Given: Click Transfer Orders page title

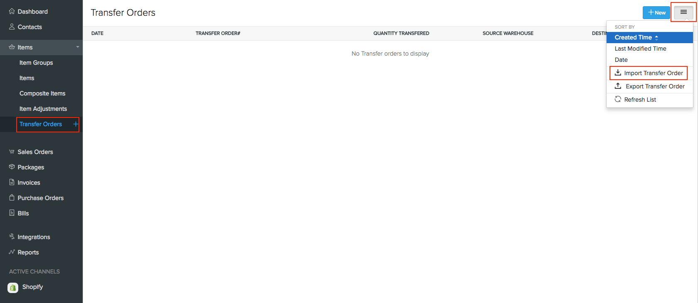Looking at the screenshot, I should [123, 13].
